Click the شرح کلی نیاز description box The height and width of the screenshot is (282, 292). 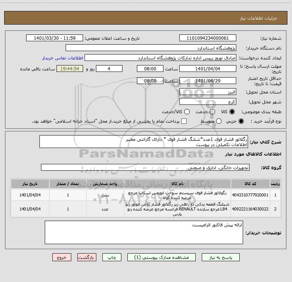(144, 142)
